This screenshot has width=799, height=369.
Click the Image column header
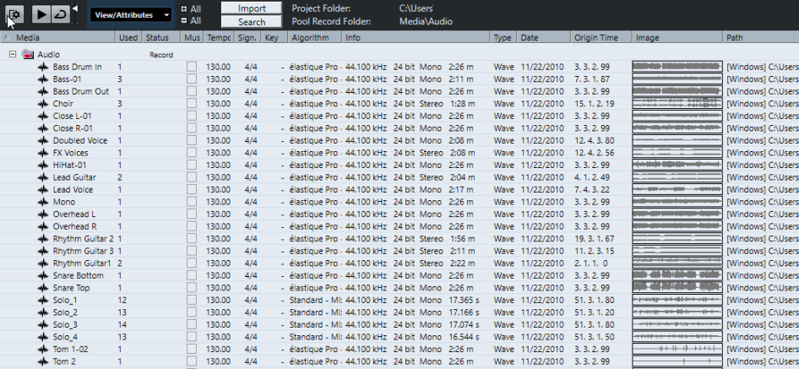pos(677,37)
